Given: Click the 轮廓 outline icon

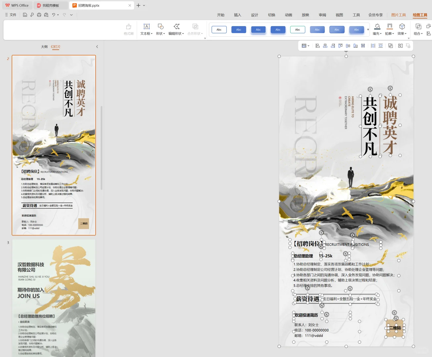Looking at the screenshot, I should coord(390,26).
